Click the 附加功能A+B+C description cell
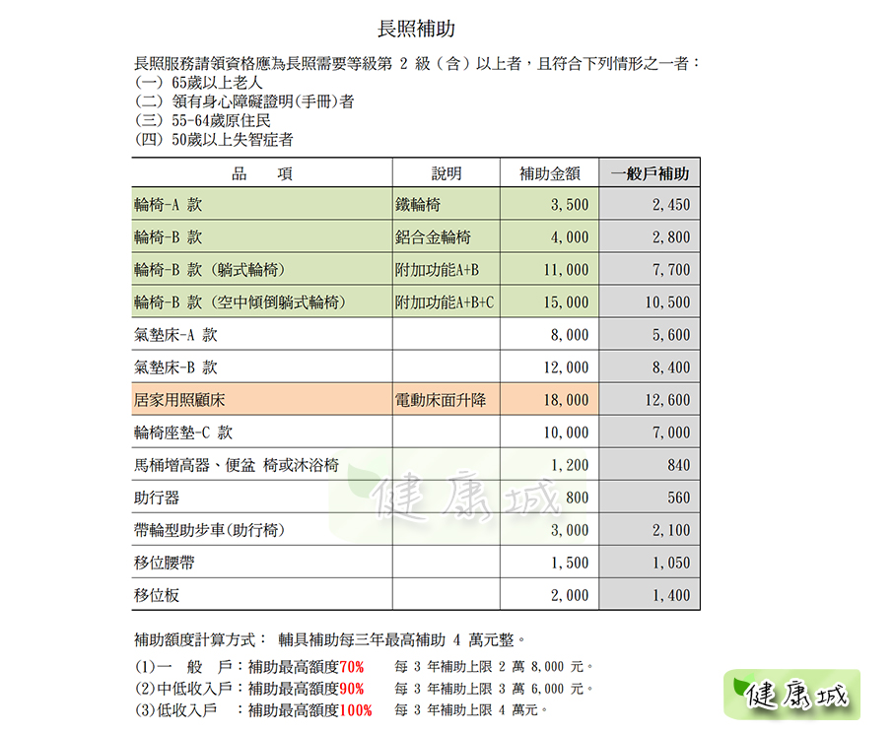 (x=444, y=302)
